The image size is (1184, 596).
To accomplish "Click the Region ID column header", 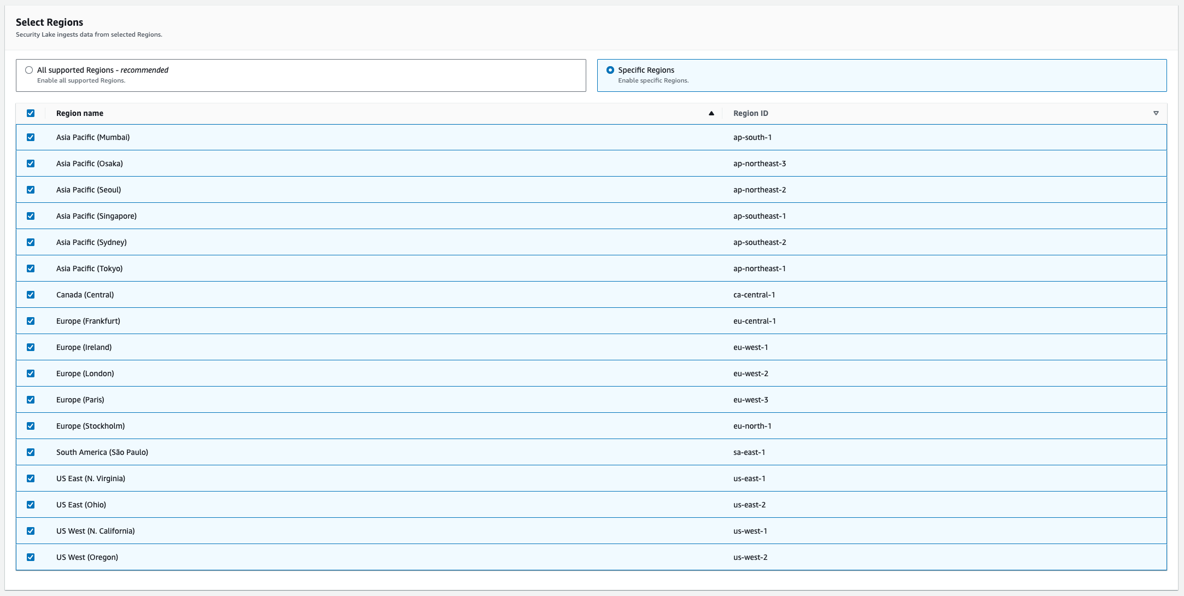I will pyautogui.click(x=751, y=113).
